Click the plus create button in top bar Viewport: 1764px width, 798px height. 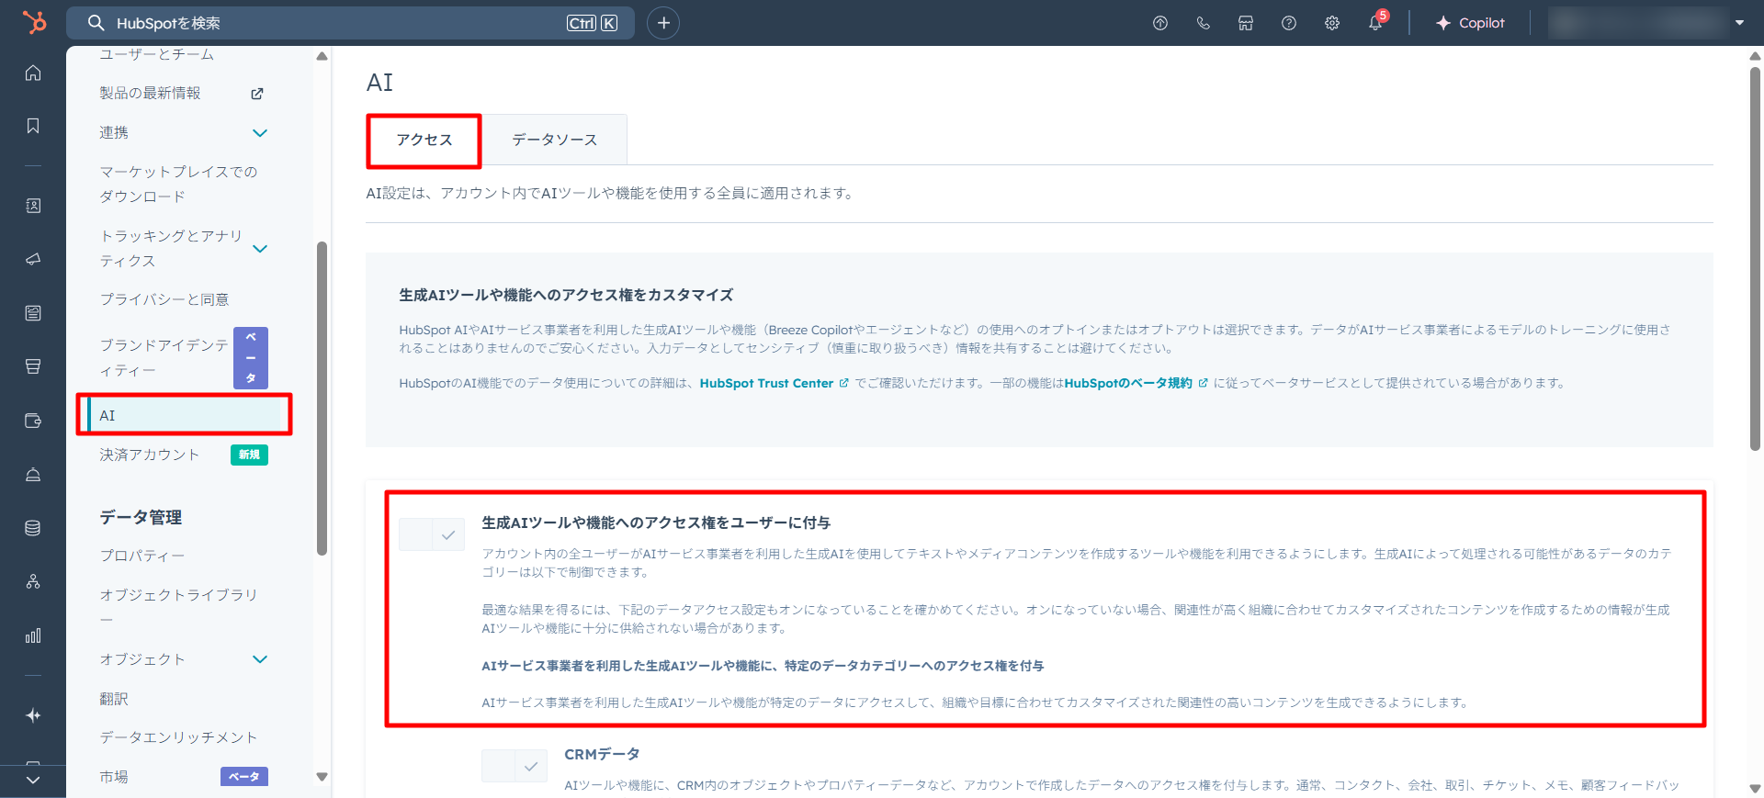(x=663, y=23)
